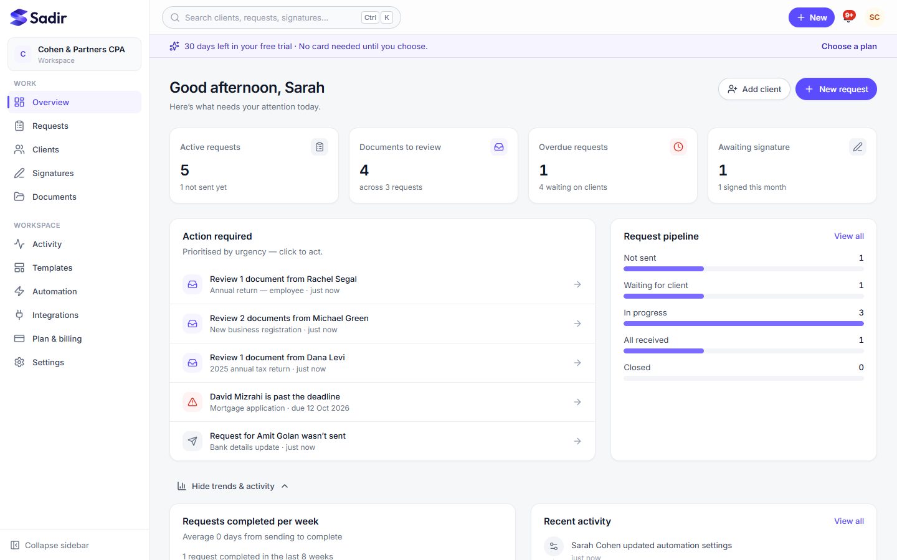Screen dimensions: 897x560
Task: Focus the search clients, requests, signatures field
Action: tap(282, 17)
